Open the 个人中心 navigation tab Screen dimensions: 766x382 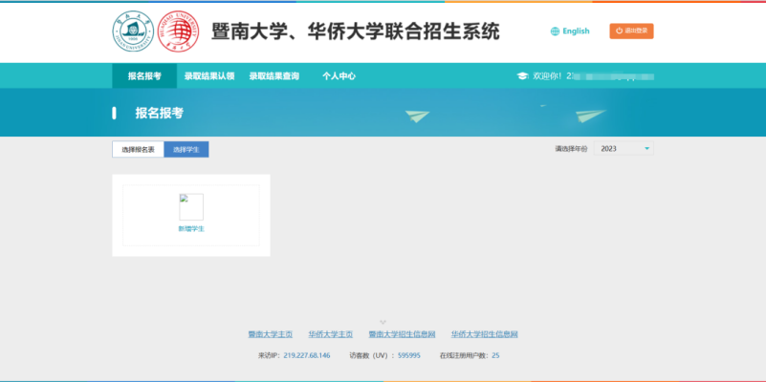(339, 76)
